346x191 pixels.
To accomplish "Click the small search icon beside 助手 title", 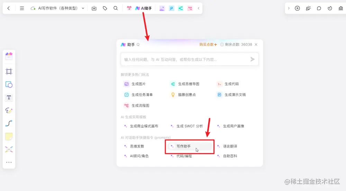I will (138, 44).
